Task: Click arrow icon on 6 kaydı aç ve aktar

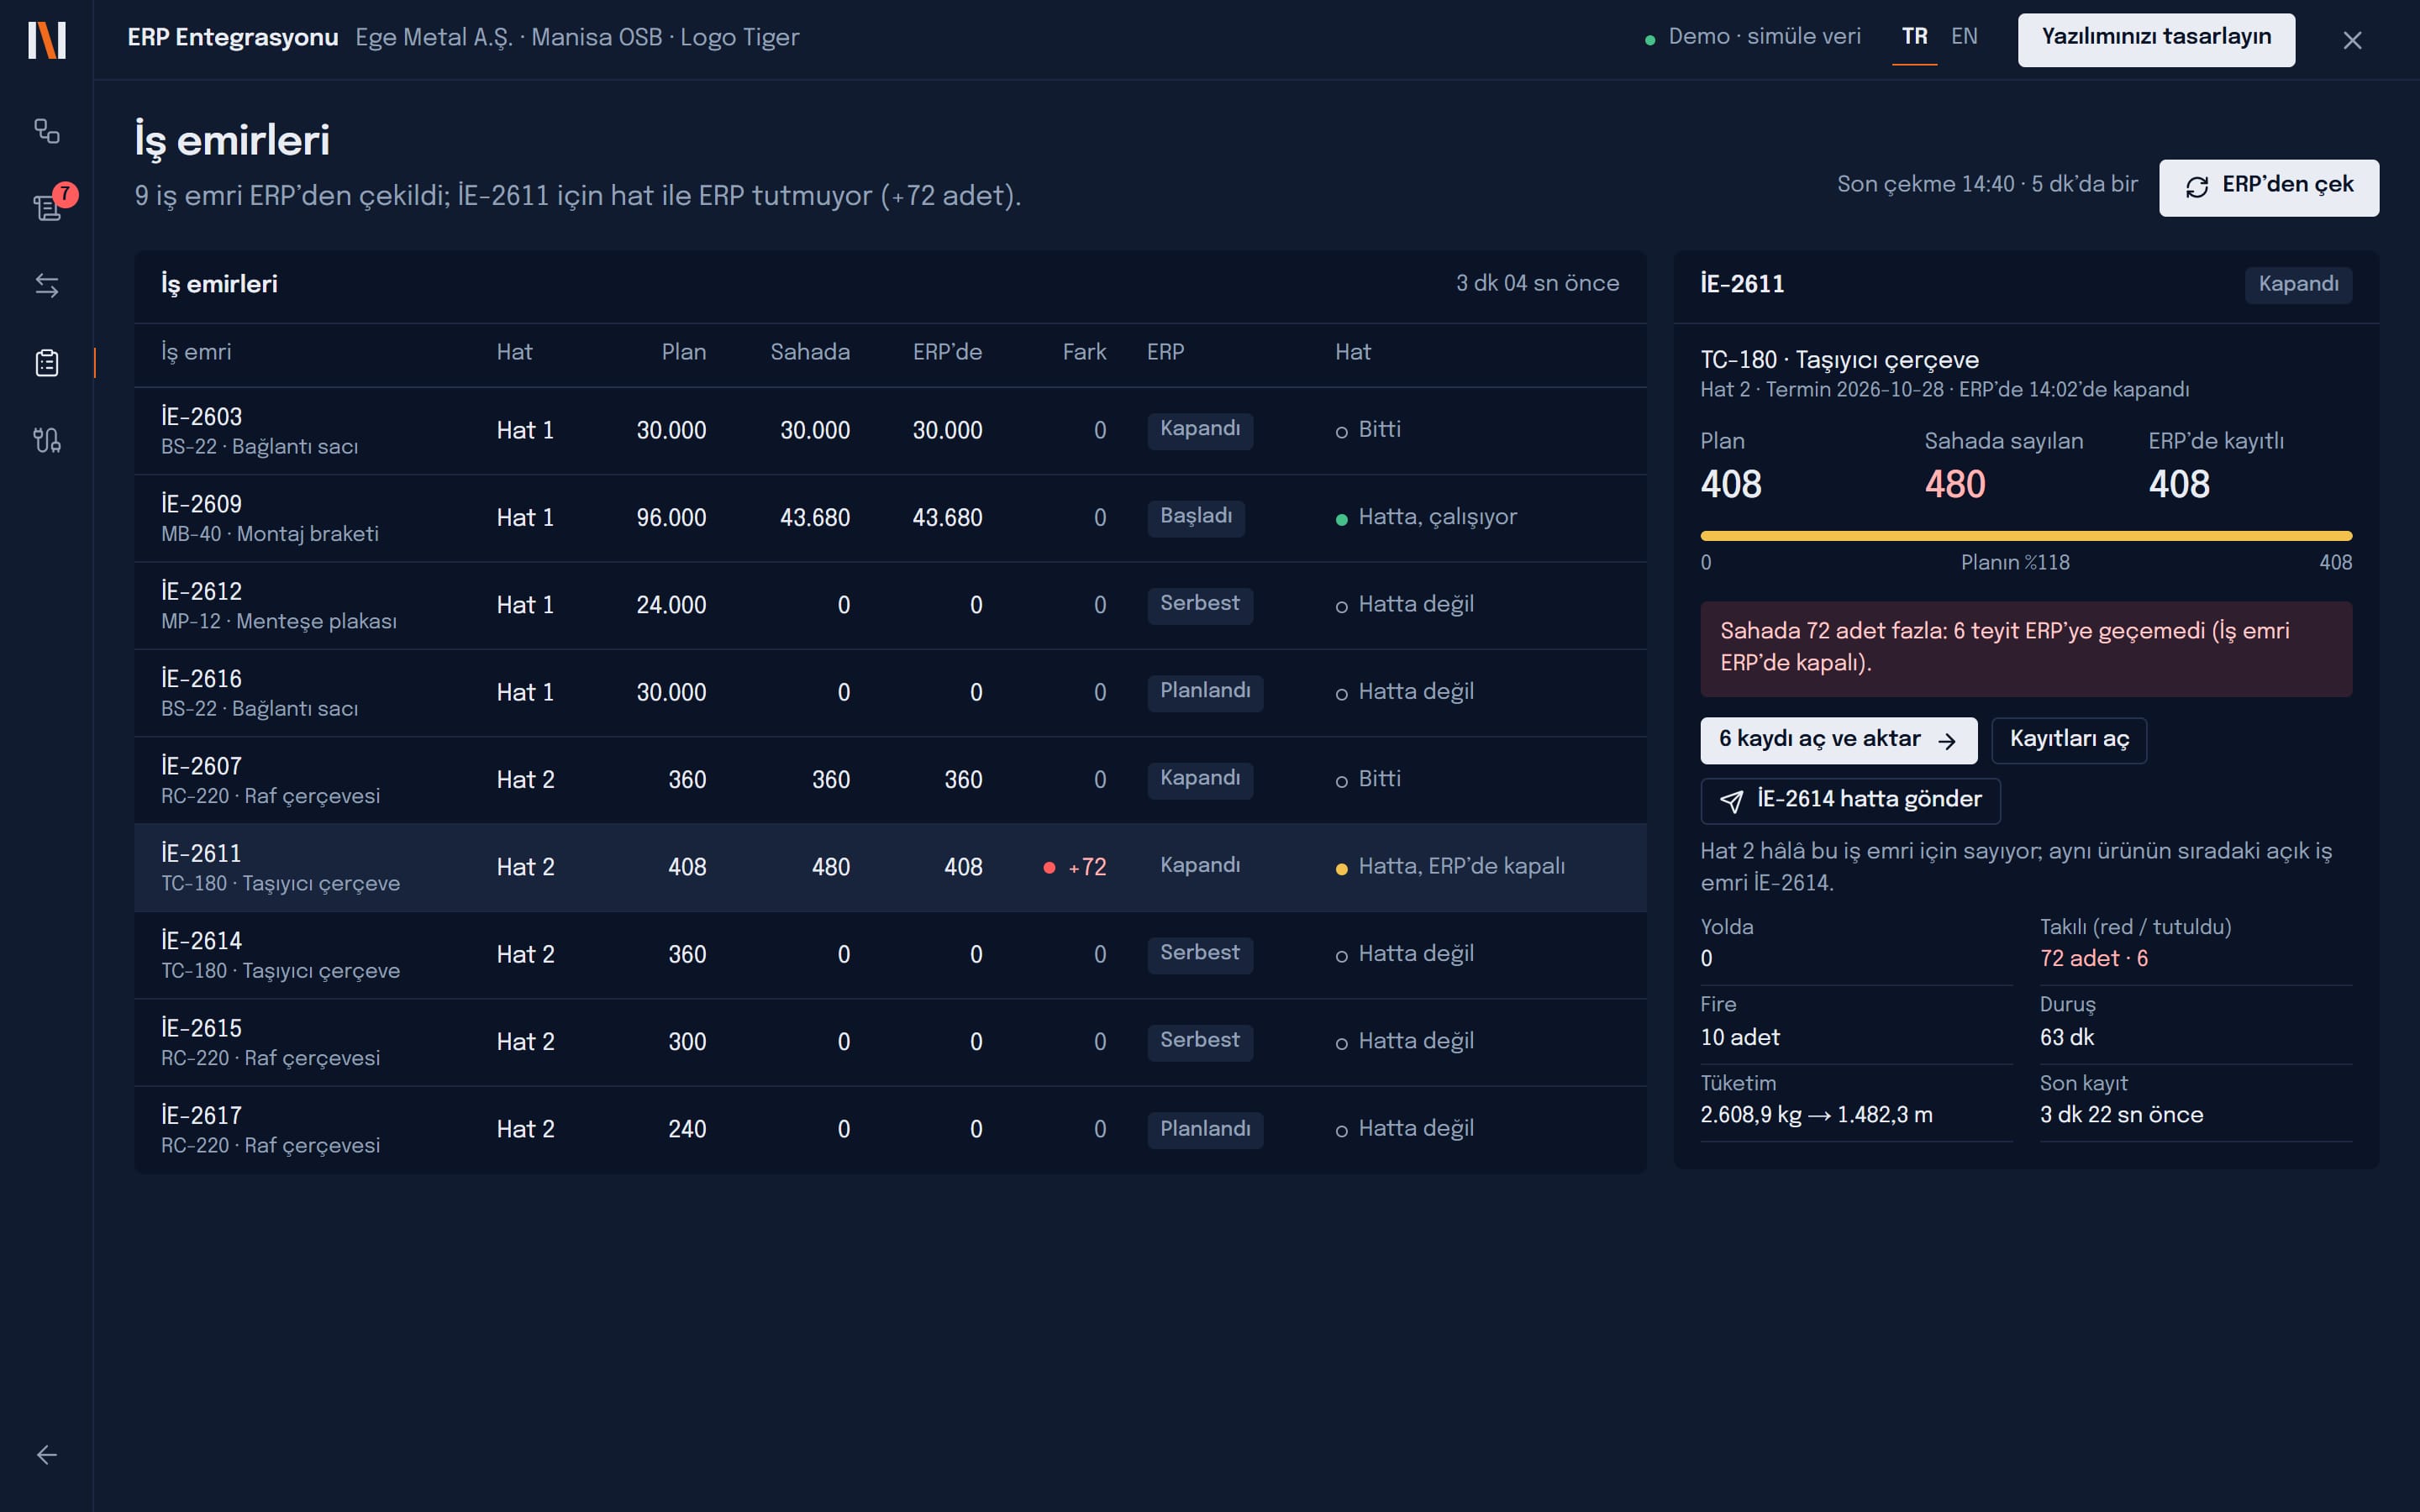Action: click(1946, 741)
